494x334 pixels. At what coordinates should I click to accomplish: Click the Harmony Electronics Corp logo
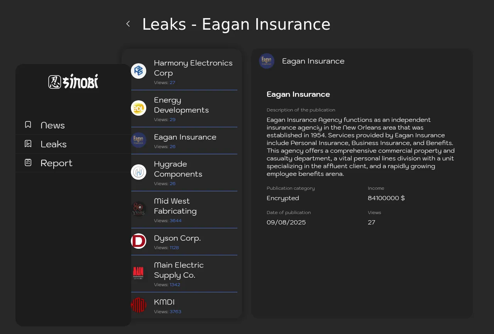click(x=139, y=71)
